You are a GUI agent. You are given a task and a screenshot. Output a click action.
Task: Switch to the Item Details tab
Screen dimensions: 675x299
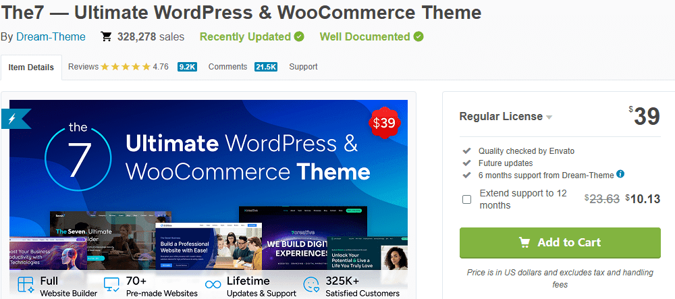31,67
